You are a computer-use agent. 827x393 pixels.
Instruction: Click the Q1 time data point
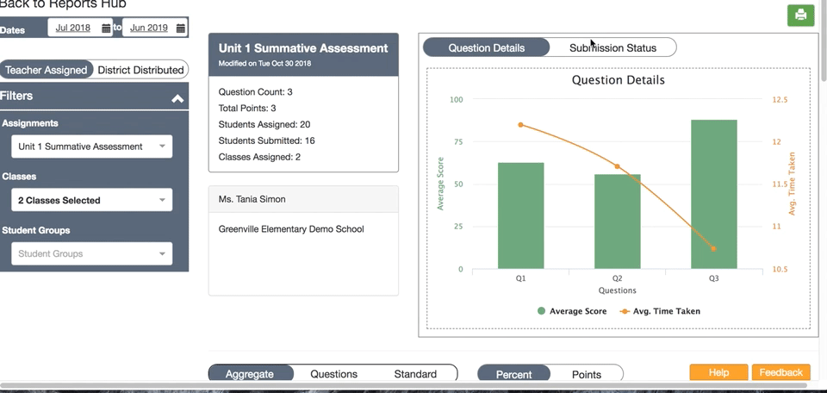point(520,125)
